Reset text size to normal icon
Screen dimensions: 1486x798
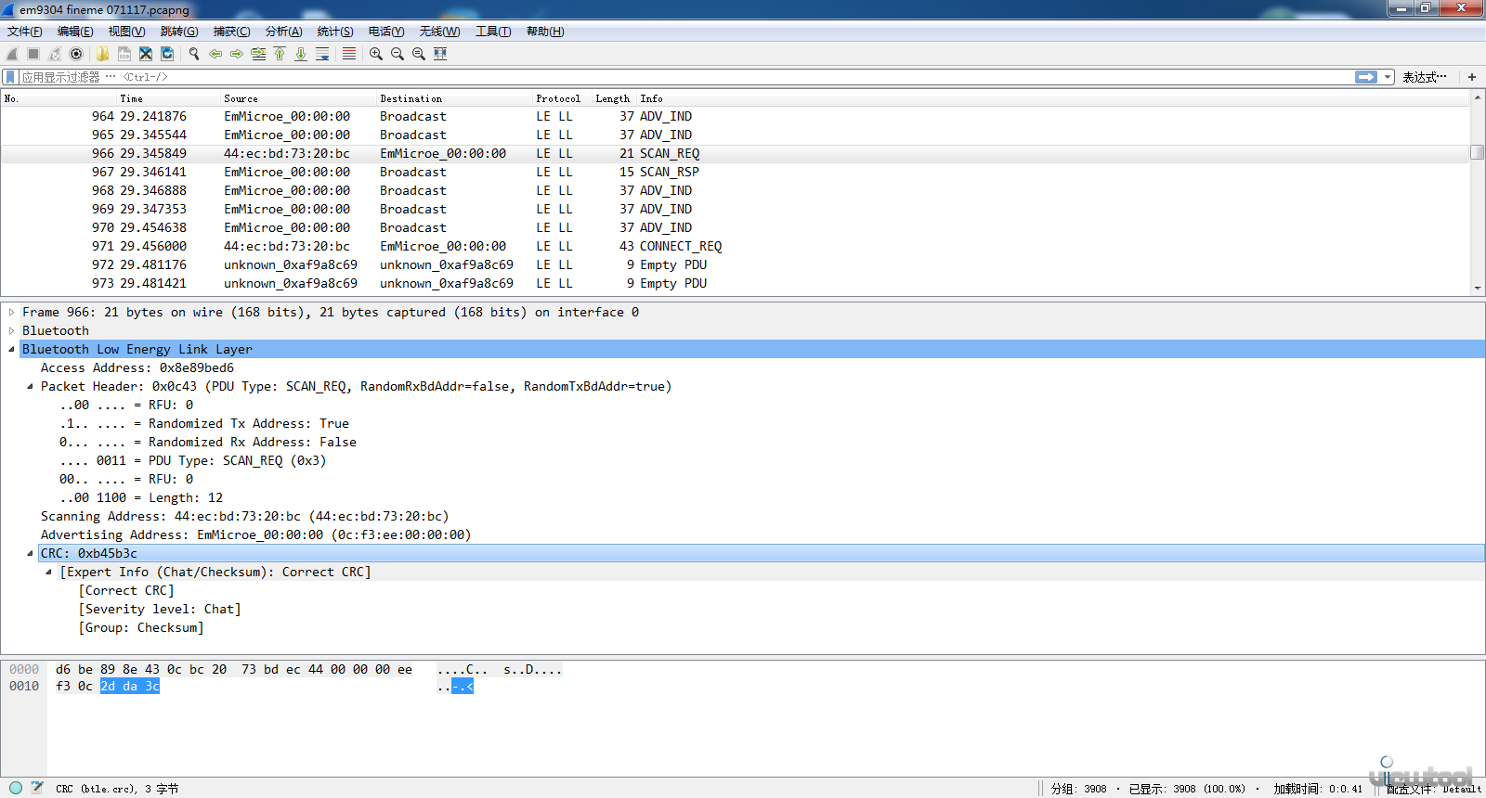419,54
